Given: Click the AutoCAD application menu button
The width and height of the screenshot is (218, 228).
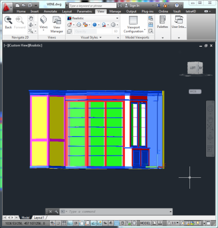Looking at the screenshot, I should click(x=7, y=7).
